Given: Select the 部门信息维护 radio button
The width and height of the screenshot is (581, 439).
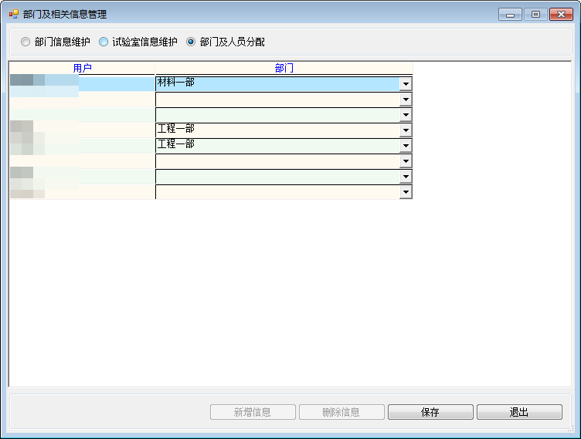Looking at the screenshot, I should (26, 42).
